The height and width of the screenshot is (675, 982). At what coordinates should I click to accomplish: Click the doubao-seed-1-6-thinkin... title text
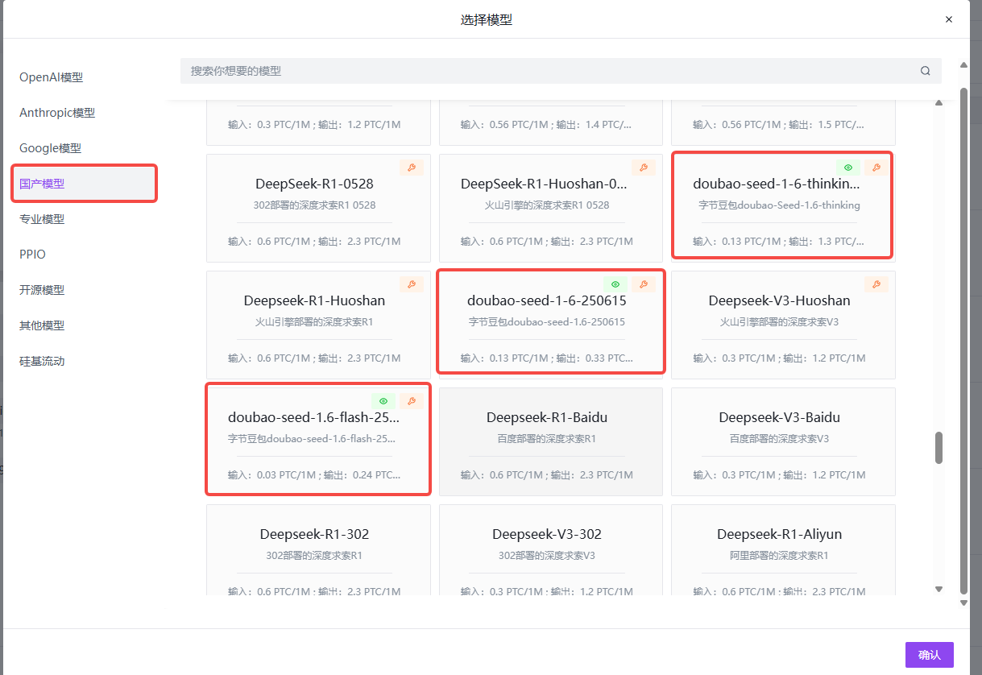tap(777, 184)
